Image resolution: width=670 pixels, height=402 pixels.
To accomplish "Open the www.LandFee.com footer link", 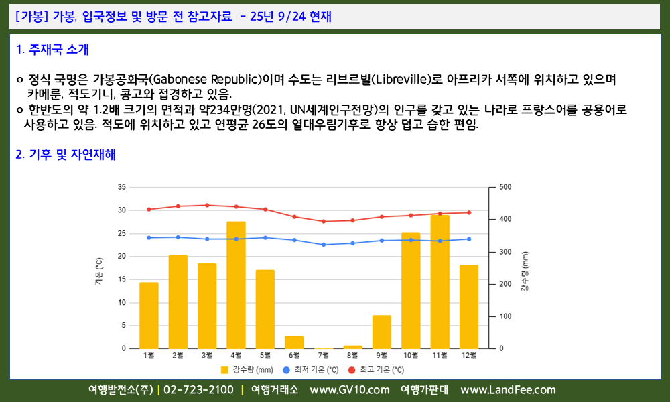I will click(508, 390).
